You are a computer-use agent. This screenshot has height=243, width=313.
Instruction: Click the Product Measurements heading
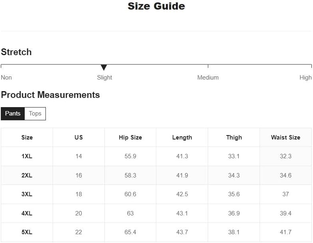(50, 95)
